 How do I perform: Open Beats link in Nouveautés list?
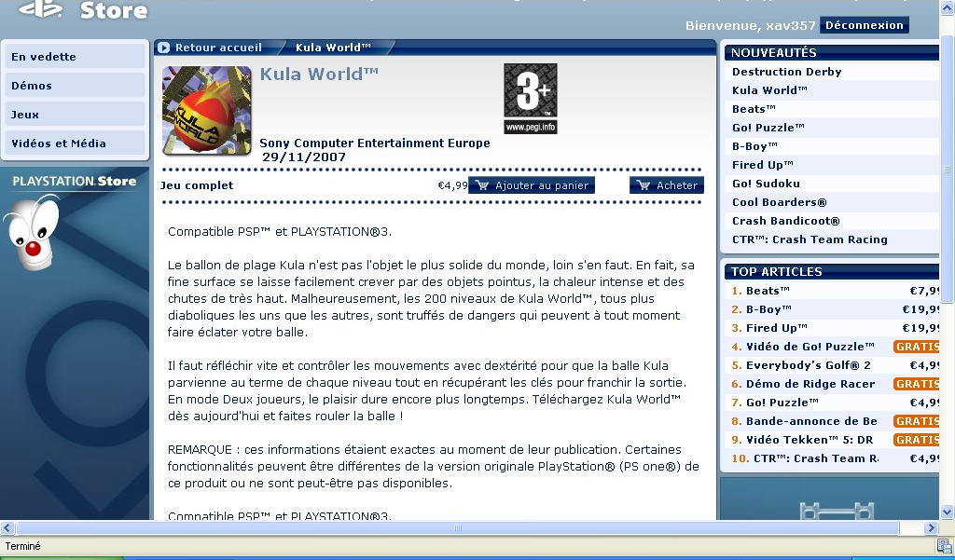point(754,109)
